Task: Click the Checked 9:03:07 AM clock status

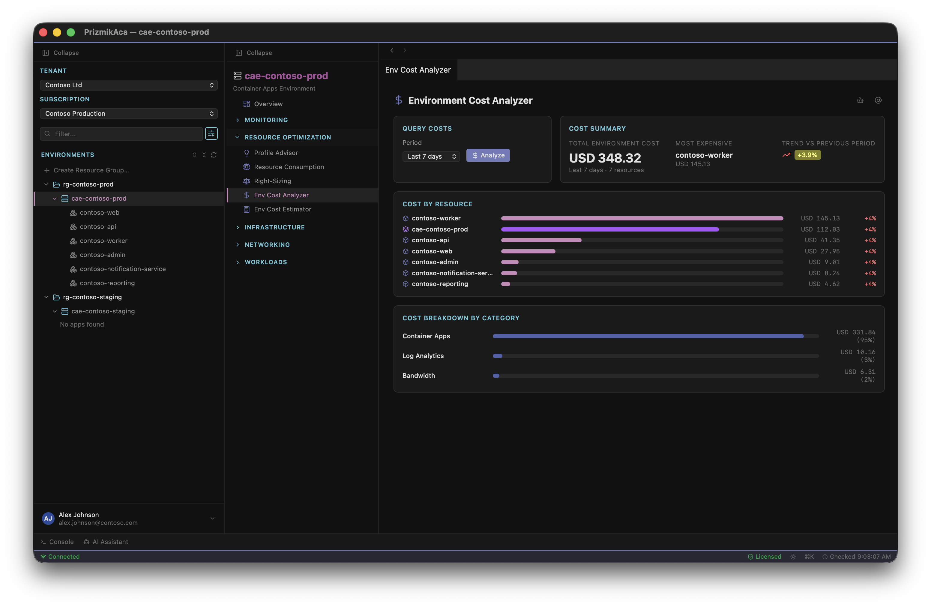Action: point(856,557)
